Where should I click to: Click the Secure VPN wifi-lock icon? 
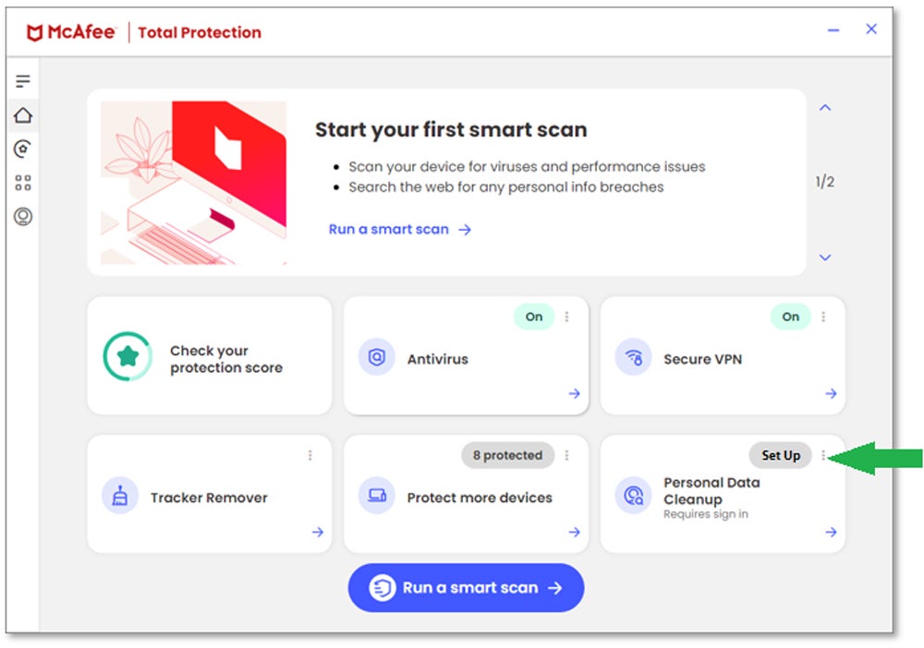point(633,358)
